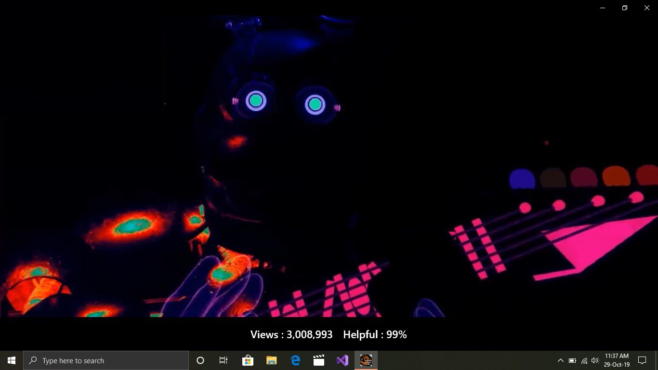Open the volume speaker control
The image size is (658, 370).
[595, 360]
